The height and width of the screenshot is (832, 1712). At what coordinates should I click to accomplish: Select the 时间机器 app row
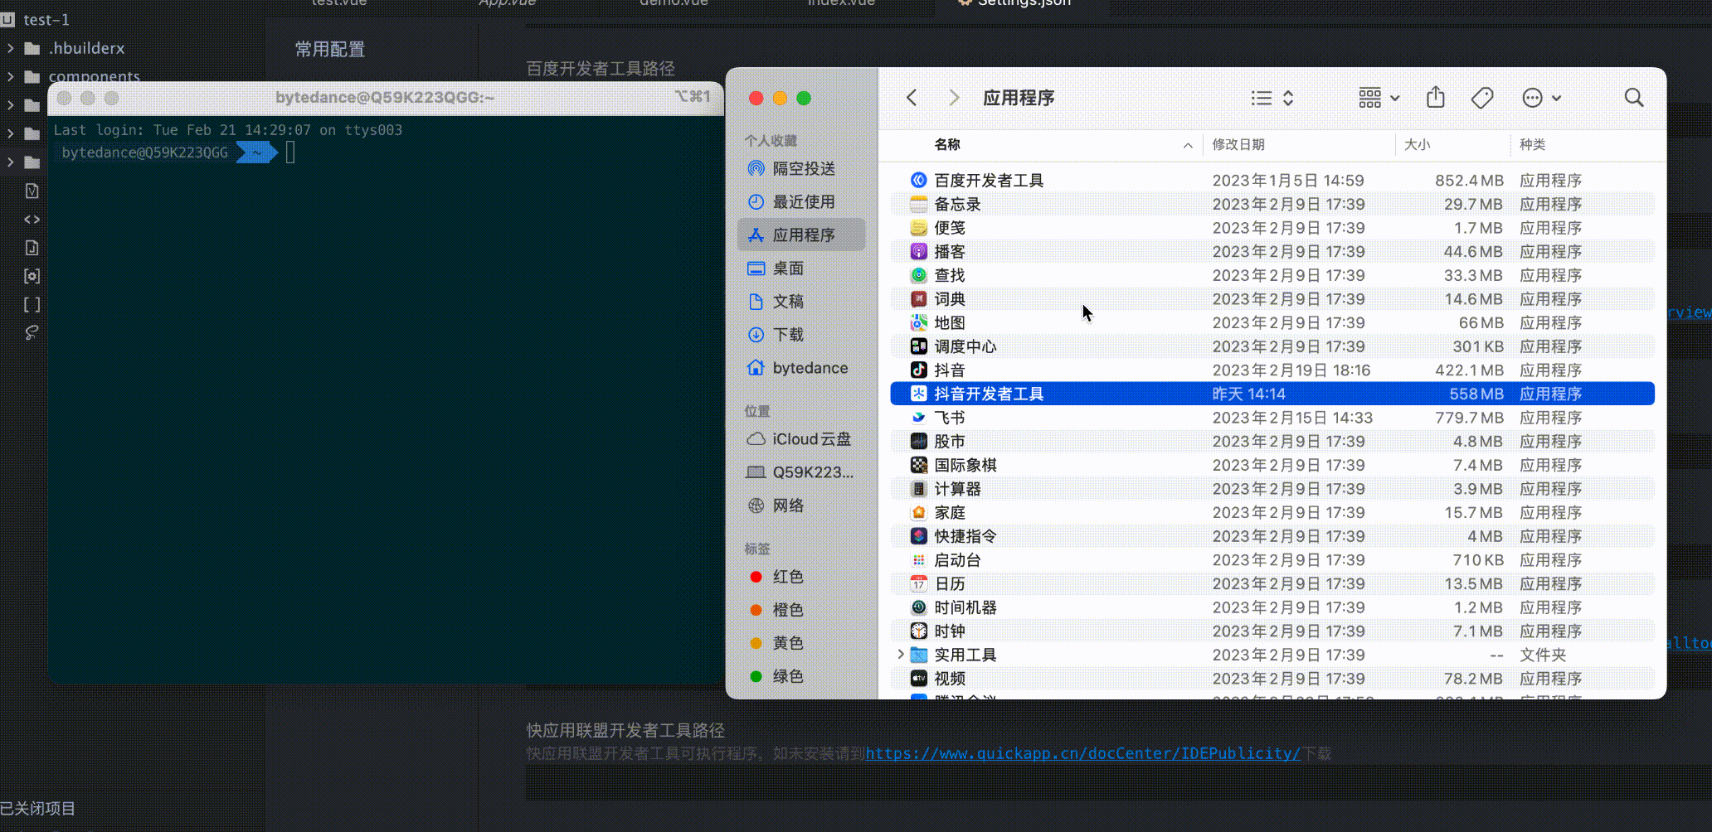1272,607
